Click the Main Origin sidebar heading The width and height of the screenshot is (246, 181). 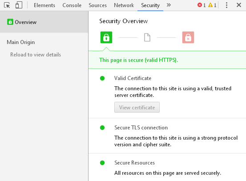pos(21,42)
